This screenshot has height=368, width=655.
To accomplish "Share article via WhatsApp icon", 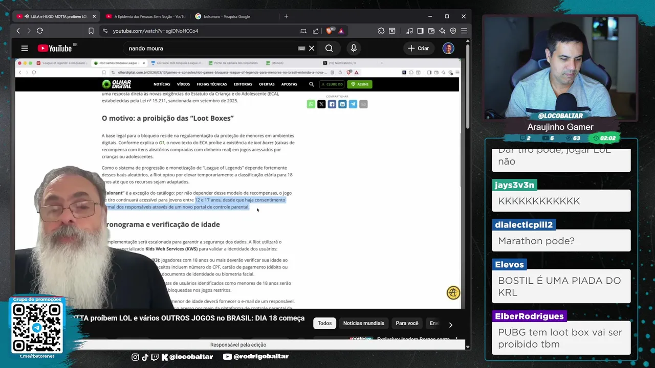I will (311, 104).
